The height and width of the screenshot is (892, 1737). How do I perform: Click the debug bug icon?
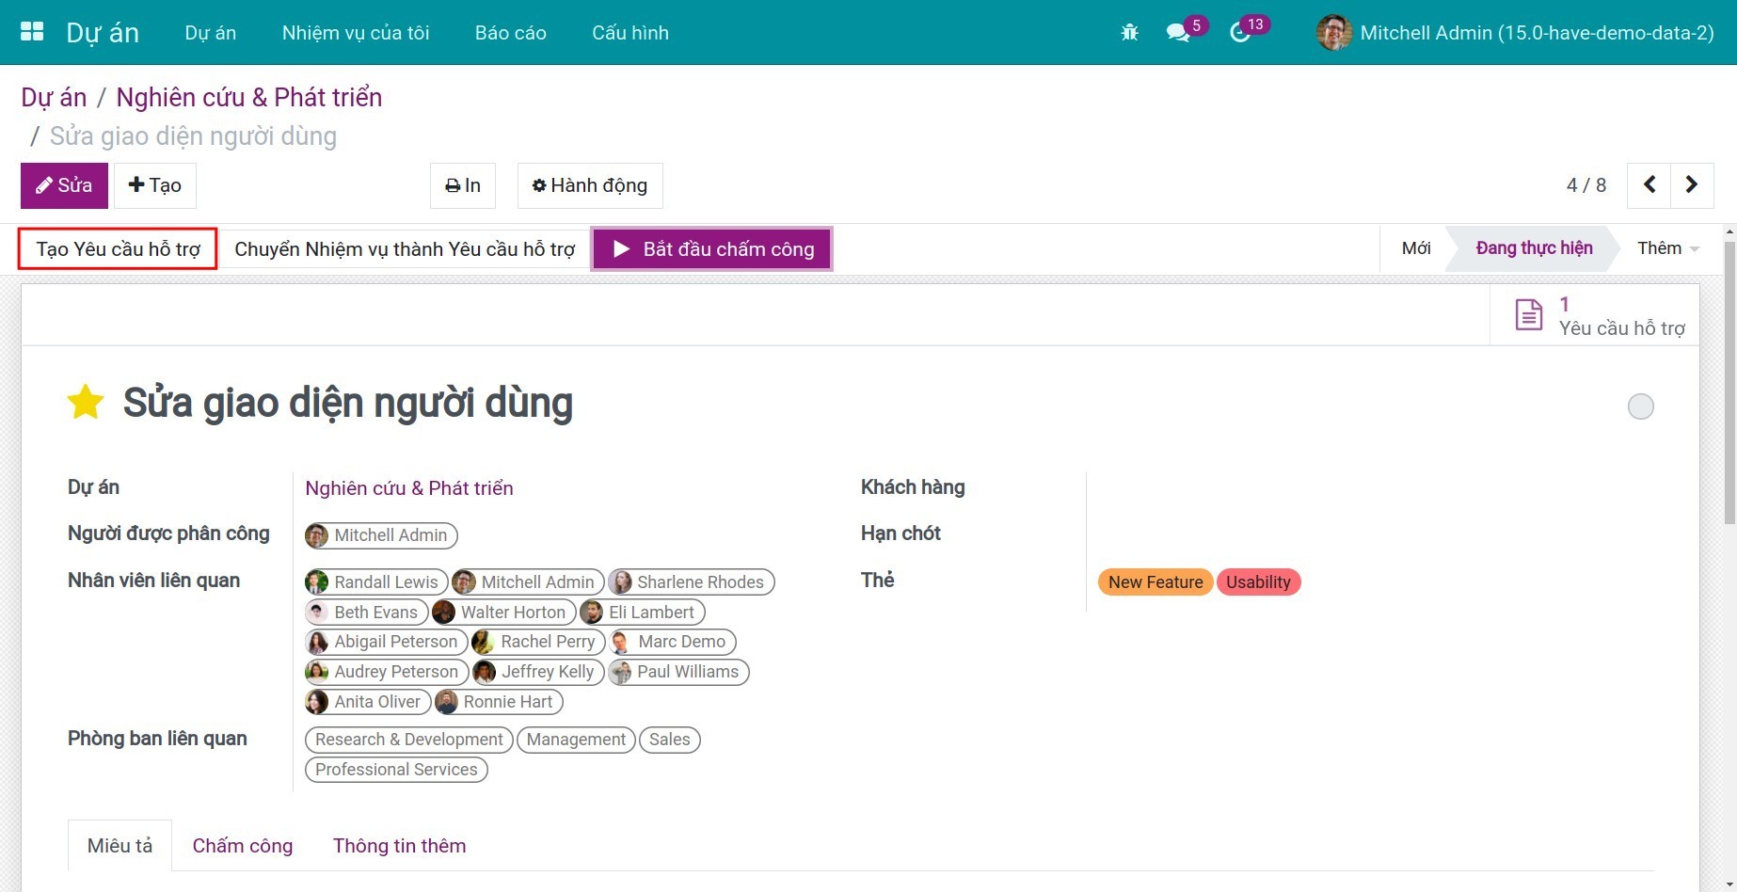pos(1129,33)
